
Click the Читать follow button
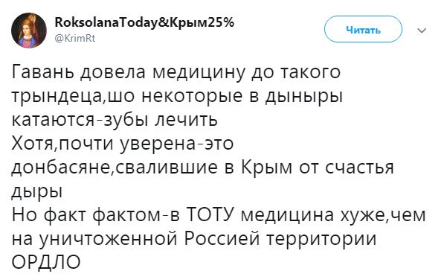point(363,29)
